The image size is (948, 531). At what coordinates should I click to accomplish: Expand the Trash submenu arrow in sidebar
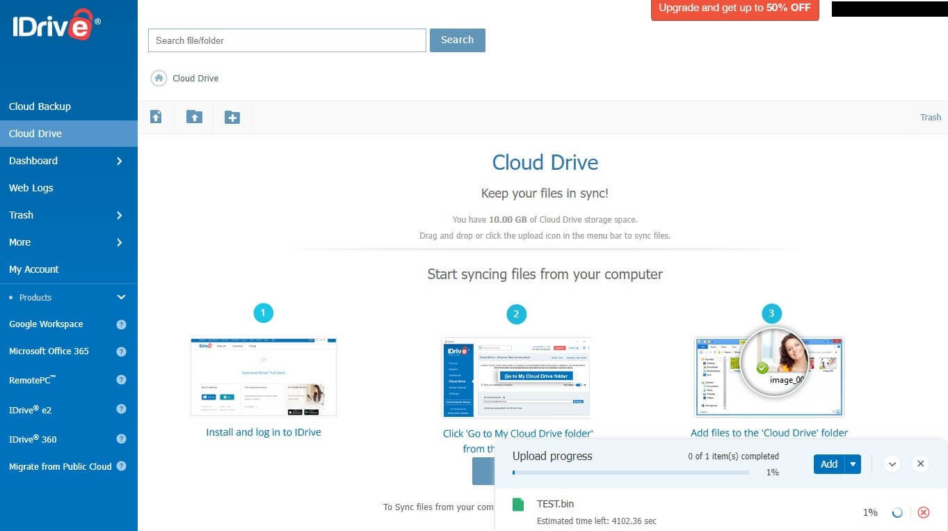pos(119,215)
